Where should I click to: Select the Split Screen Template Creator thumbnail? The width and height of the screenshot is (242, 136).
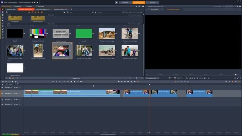61,33
